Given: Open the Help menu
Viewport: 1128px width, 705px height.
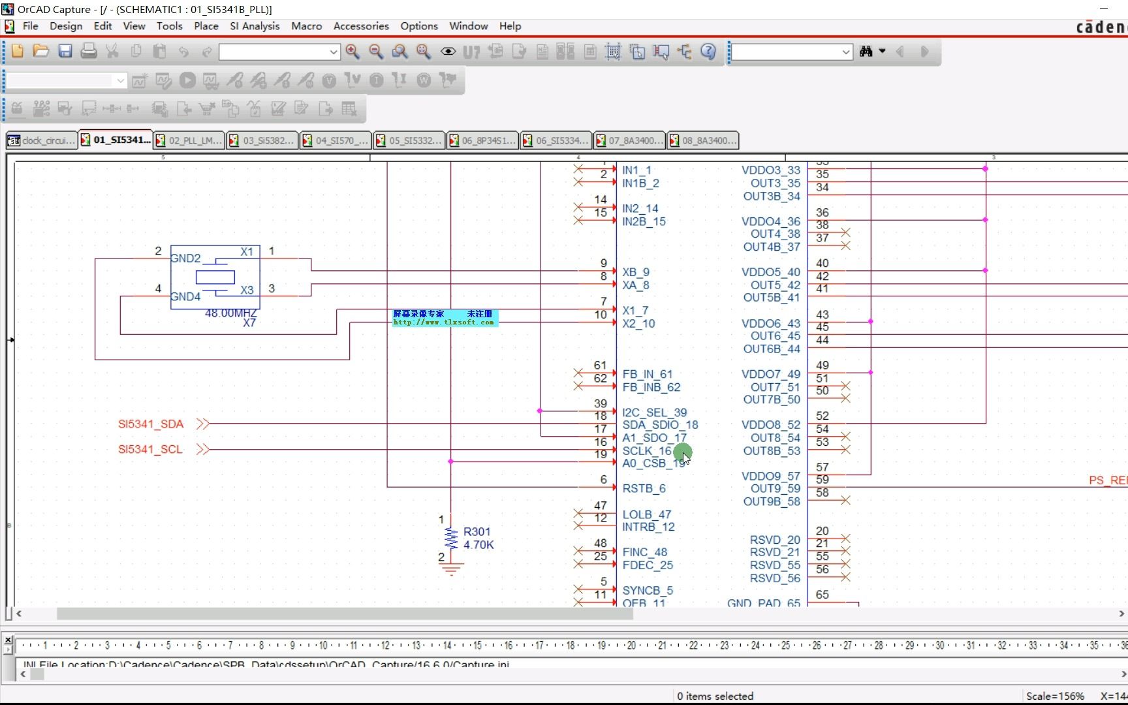Looking at the screenshot, I should tap(510, 26).
